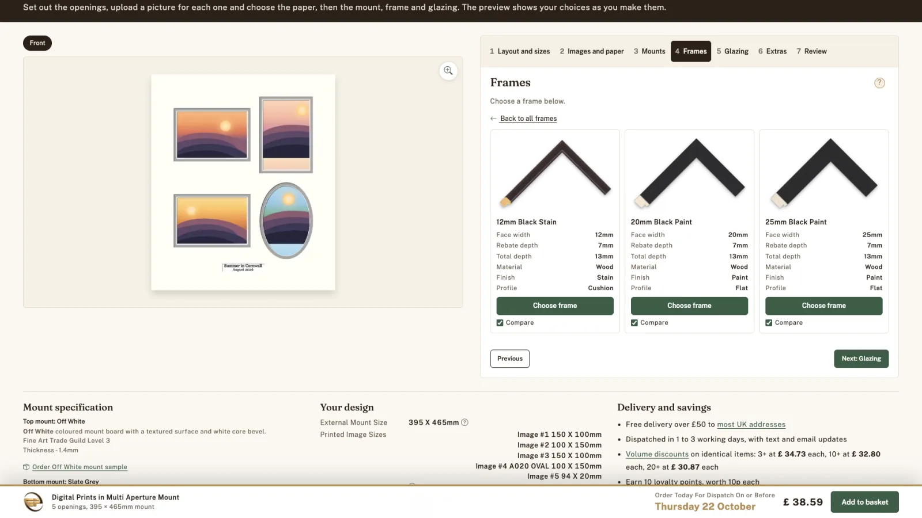Open Volume discounts link
This screenshot has width=922, height=518.
click(657, 455)
